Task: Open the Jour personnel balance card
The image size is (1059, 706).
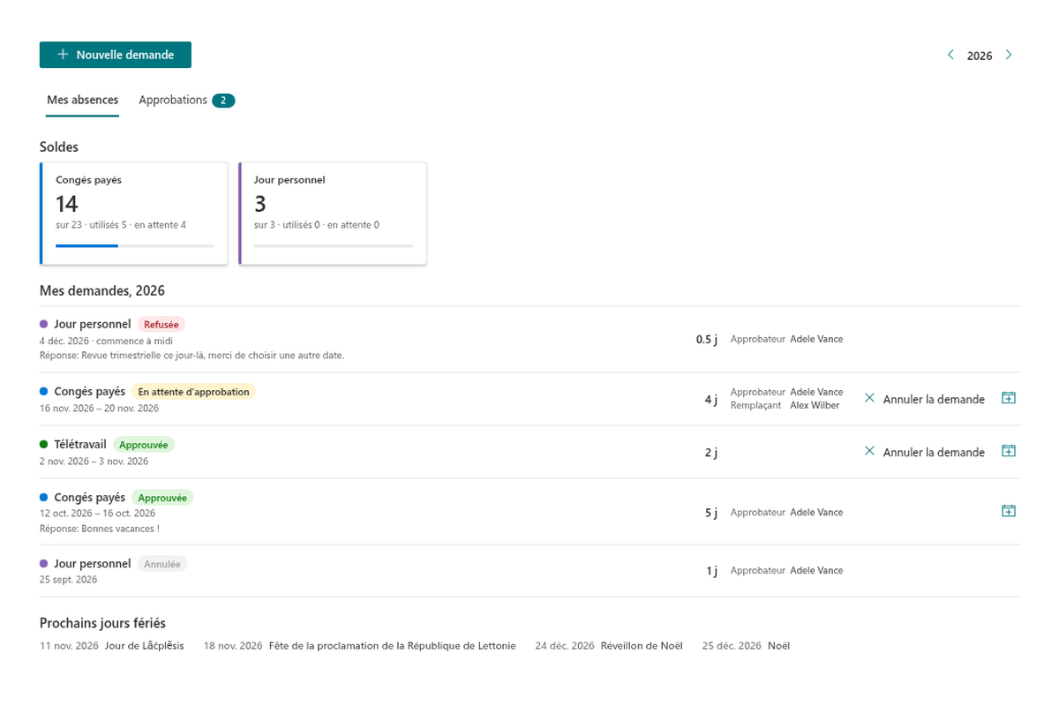Action: coord(333,213)
